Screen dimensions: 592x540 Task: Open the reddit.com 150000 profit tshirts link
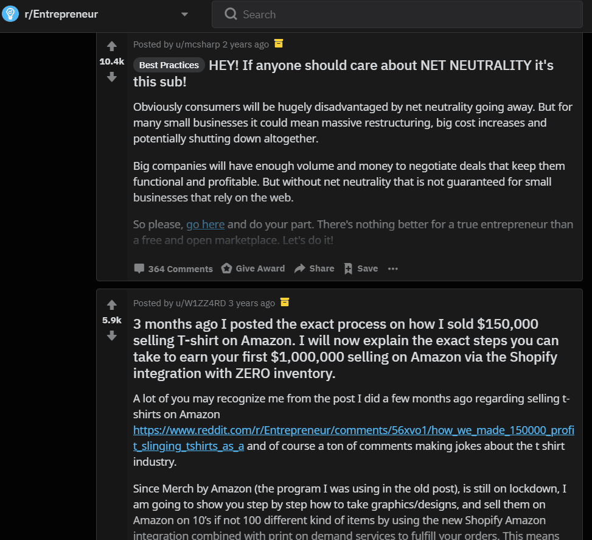point(353,438)
